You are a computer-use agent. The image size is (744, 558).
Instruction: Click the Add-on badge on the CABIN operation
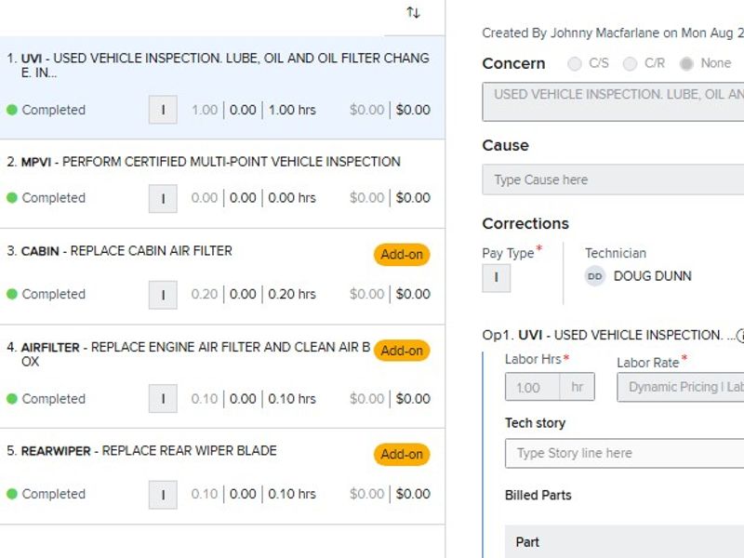402,255
